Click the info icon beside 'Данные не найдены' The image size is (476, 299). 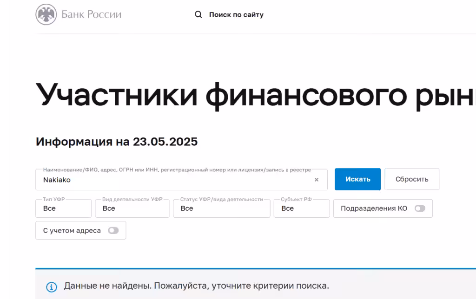coord(51,286)
